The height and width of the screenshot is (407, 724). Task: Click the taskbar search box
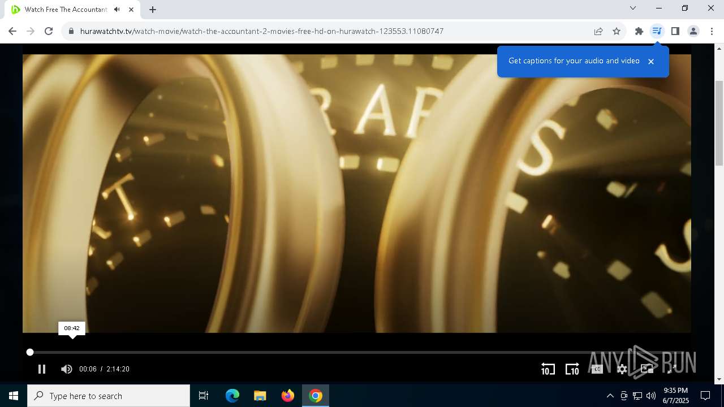click(109, 396)
